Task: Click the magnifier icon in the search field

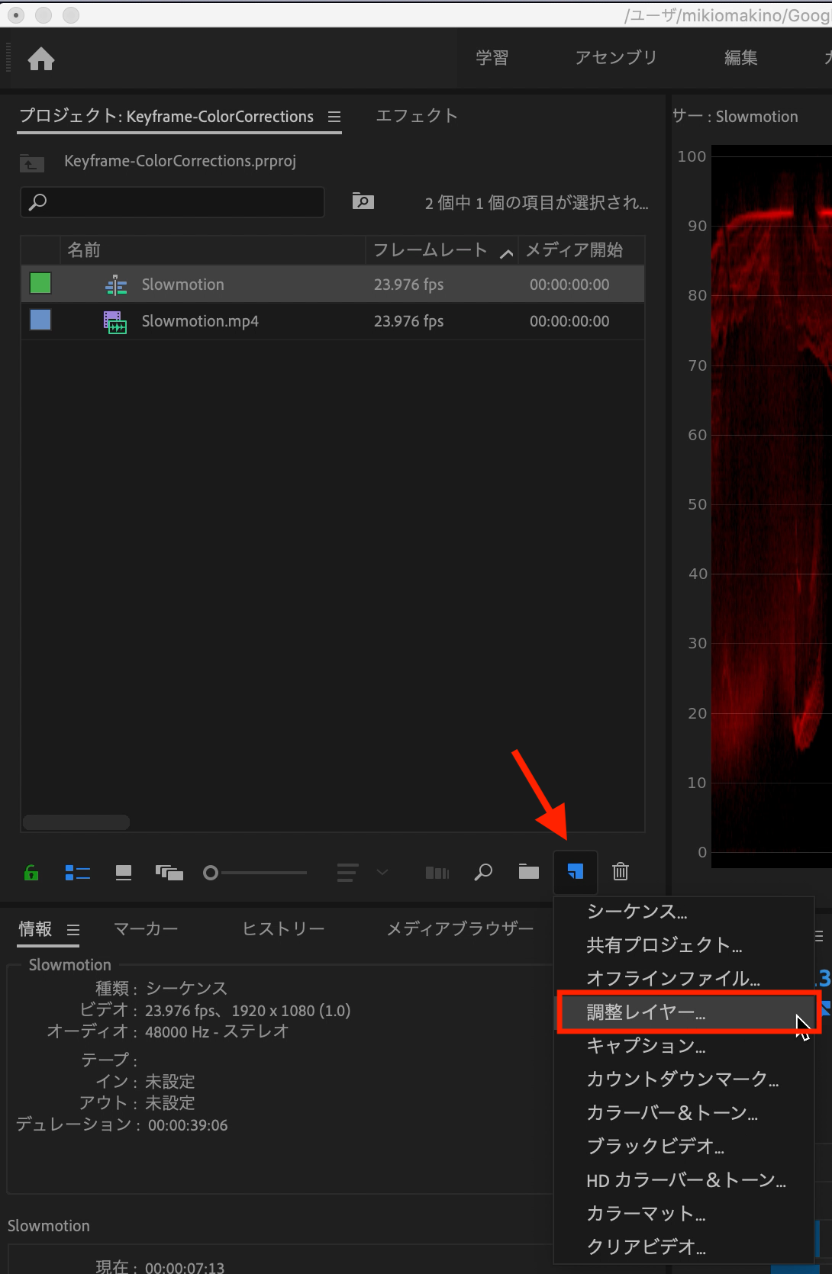Action: 37,202
